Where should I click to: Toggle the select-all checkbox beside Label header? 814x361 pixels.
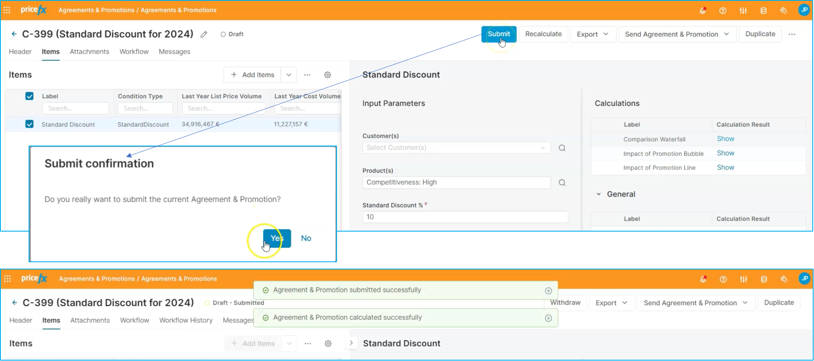tap(29, 96)
